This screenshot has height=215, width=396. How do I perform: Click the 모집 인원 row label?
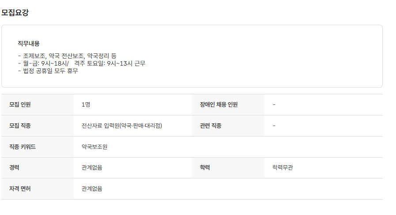pyautogui.click(x=20, y=104)
